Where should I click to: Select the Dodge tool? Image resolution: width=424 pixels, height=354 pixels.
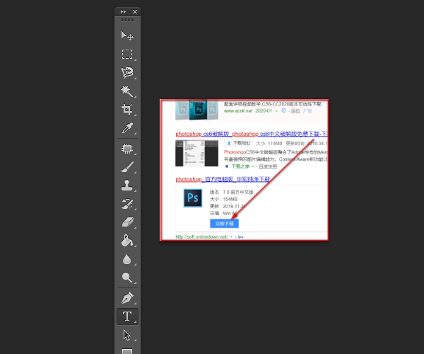(x=127, y=278)
